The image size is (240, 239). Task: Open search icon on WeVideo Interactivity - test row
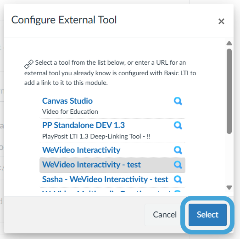click(178, 165)
